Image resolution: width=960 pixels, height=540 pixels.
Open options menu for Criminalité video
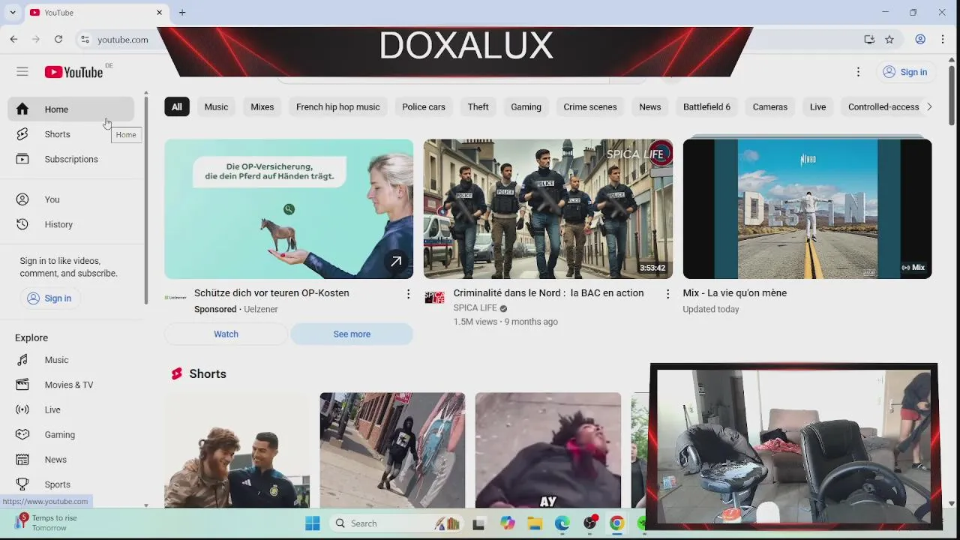coord(667,294)
